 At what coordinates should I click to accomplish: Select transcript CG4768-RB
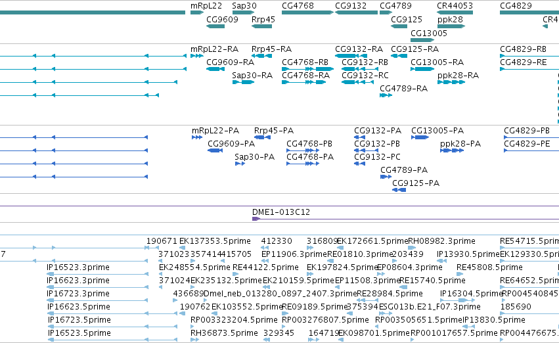click(305, 62)
